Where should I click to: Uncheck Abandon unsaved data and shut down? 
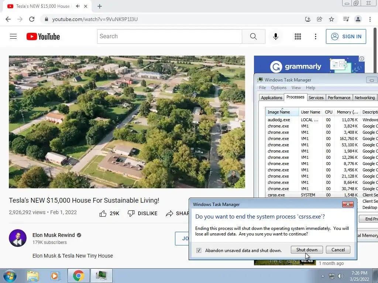pyautogui.click(x=199, y=250)
